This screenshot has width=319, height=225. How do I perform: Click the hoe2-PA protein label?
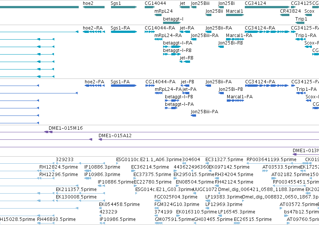(94, 82)
